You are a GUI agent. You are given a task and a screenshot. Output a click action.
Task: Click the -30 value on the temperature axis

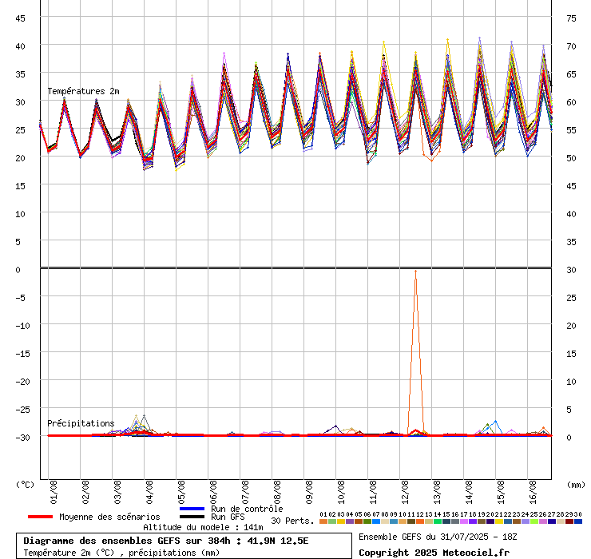(22, 438)
